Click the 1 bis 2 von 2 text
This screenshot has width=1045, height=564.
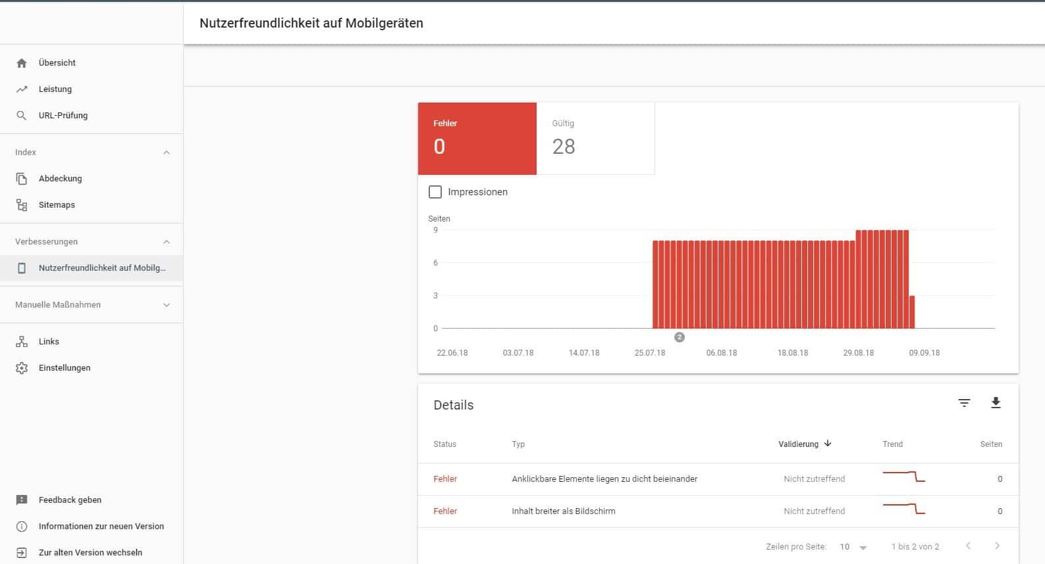click(x=915, y=547)
